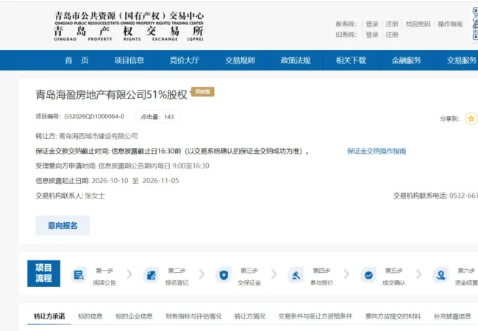The image size is (478, 331).
Task: Open the 保证金交纳操作指南 link
Action: pyautogui.click(x=377, y=151)
